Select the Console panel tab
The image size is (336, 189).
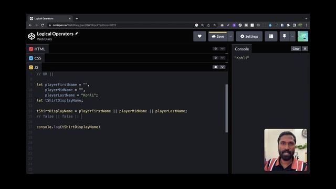(241, 49)
